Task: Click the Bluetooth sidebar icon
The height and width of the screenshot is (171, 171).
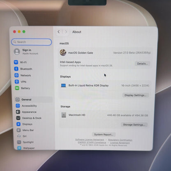Action: [16, 69]
